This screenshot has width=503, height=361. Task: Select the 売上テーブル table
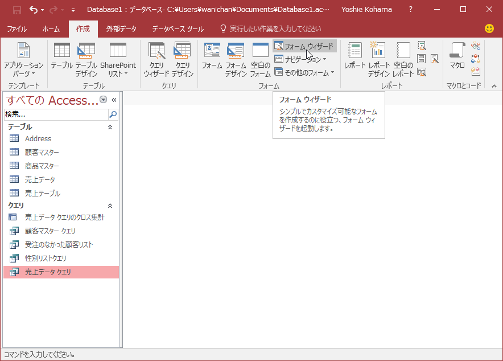coord(61,193)
